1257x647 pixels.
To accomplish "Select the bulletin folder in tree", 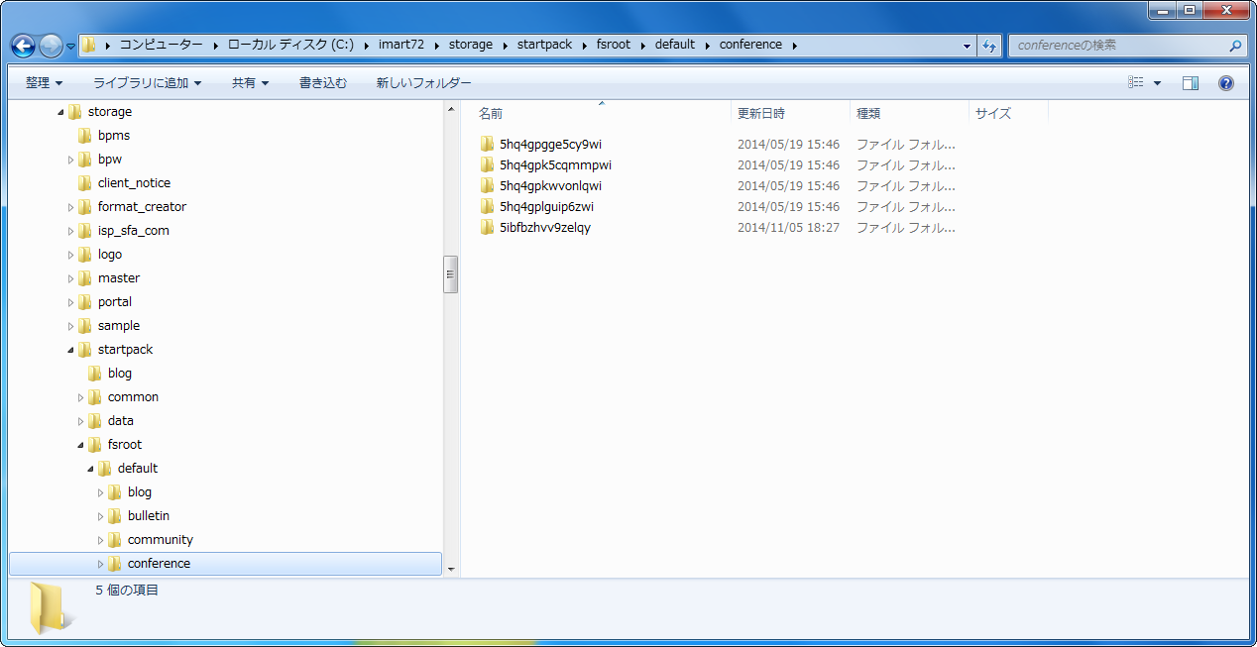I will pos(149,516).
